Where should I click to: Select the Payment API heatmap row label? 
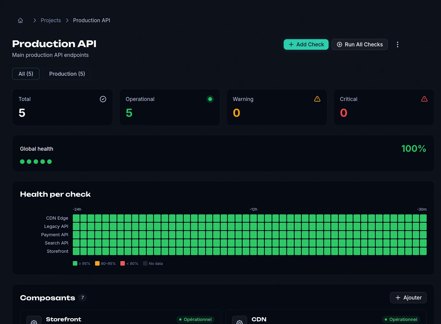pos(55,235)
